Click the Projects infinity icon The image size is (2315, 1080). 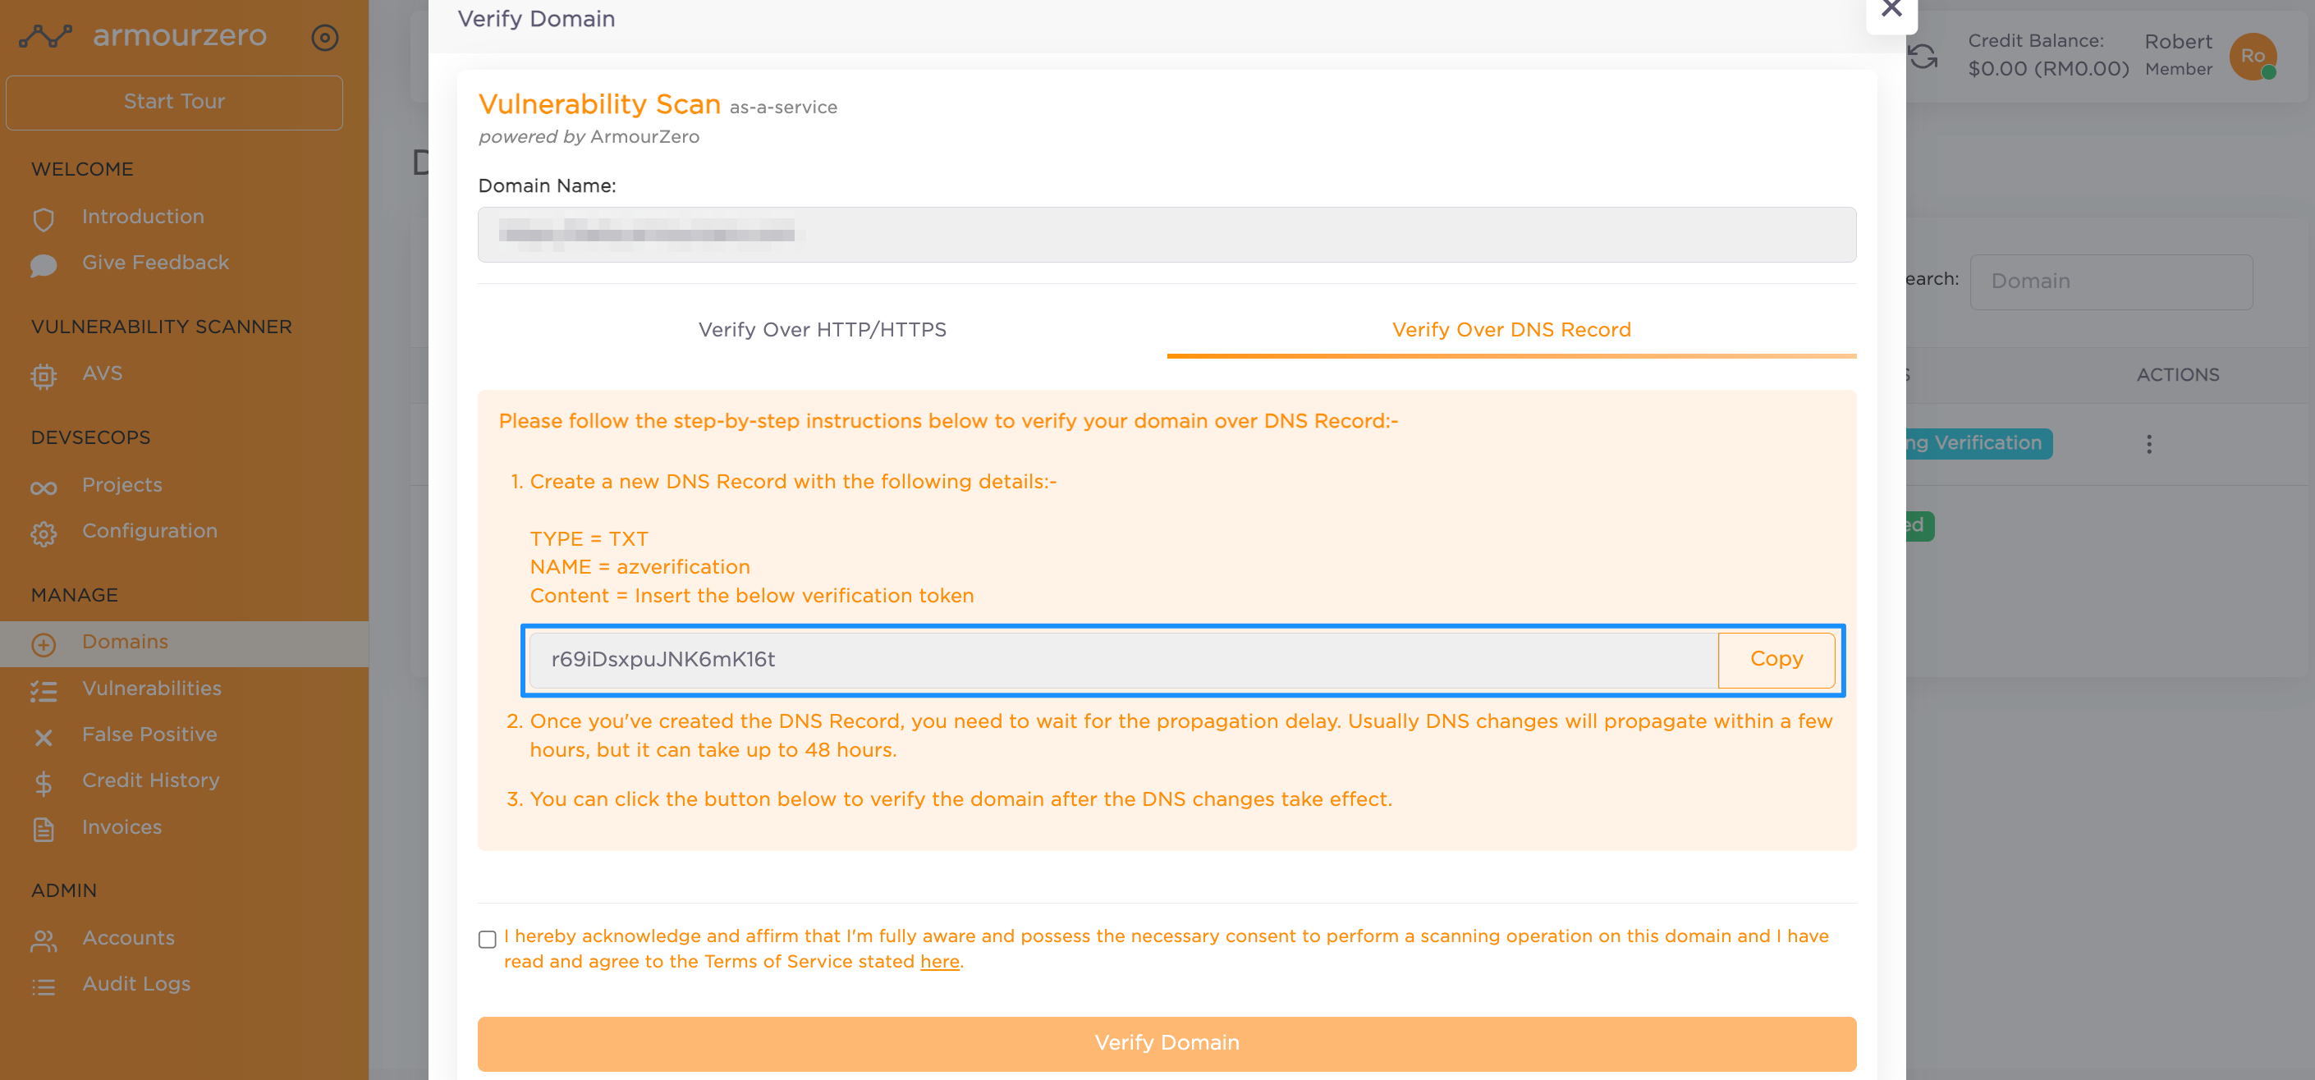[x=44, y=487]
